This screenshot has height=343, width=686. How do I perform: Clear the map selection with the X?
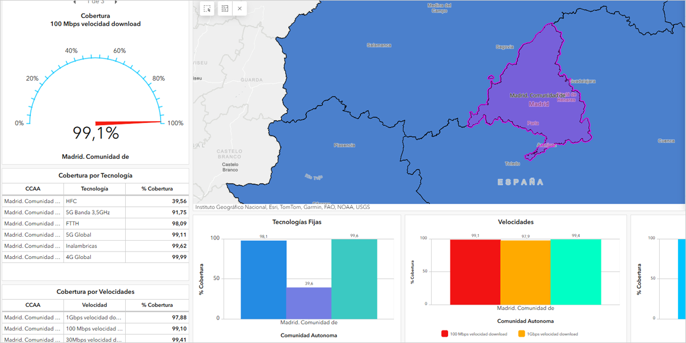point(240,9)
